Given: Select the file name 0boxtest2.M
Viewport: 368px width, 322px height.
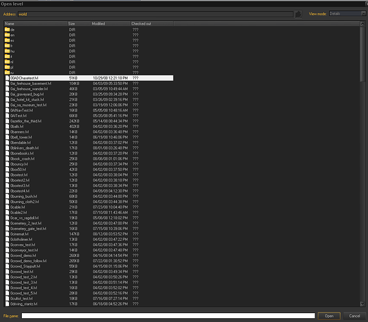Looking at the screenshot, I should click(20, 180).
